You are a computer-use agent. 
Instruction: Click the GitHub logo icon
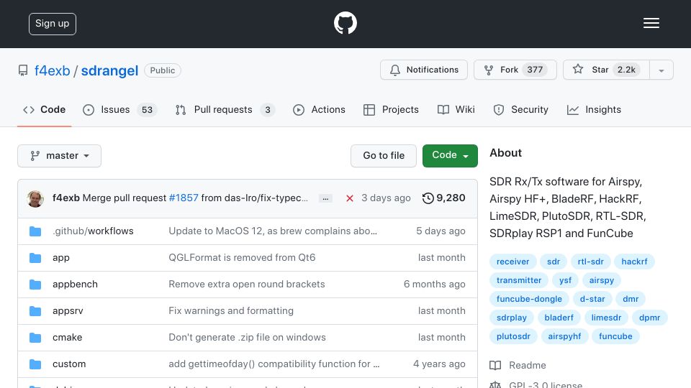point(345,23)
